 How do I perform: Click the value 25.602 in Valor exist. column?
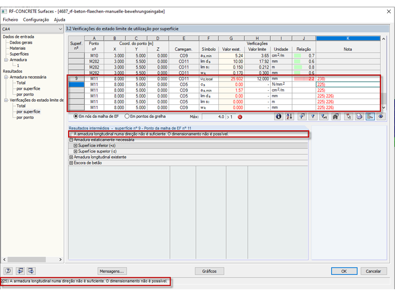coord(231,79)
